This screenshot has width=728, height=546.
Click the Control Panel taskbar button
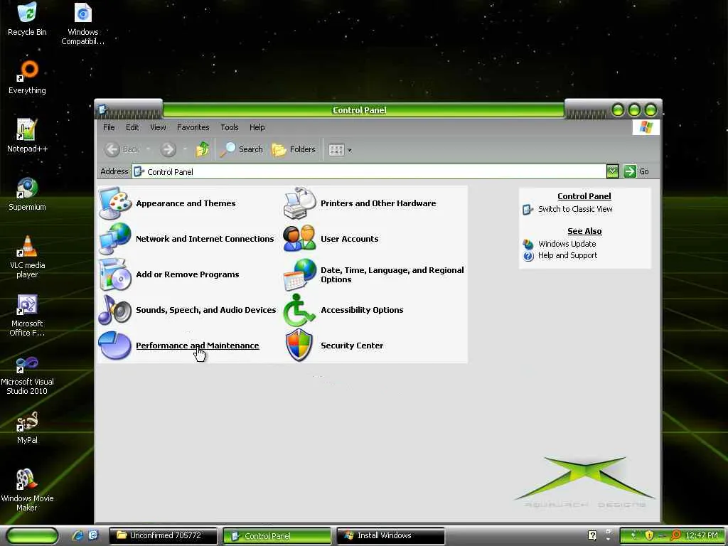point(277,536)
